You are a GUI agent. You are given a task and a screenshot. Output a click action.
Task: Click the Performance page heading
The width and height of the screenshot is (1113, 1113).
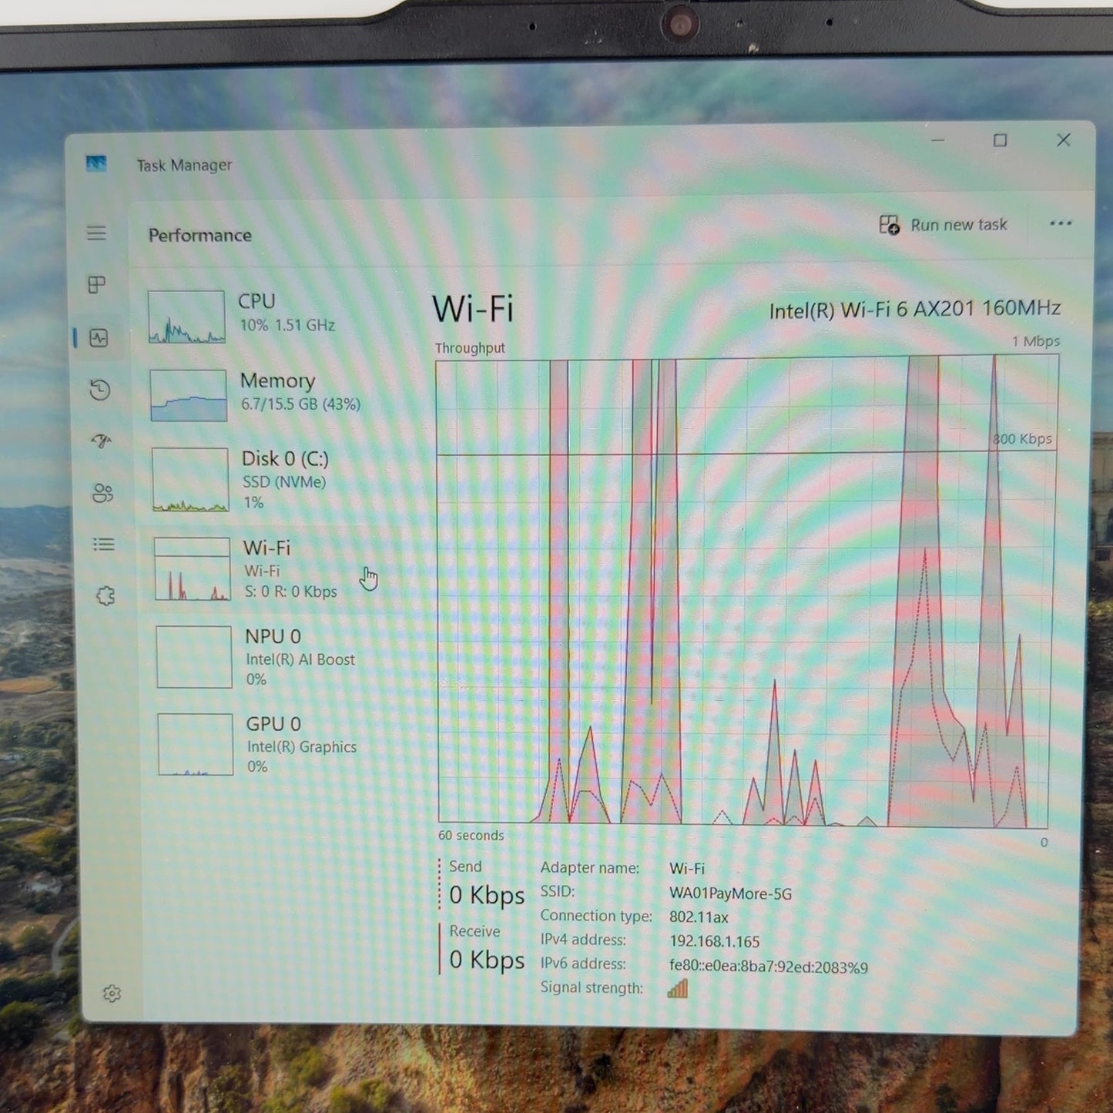coord(200,235)
